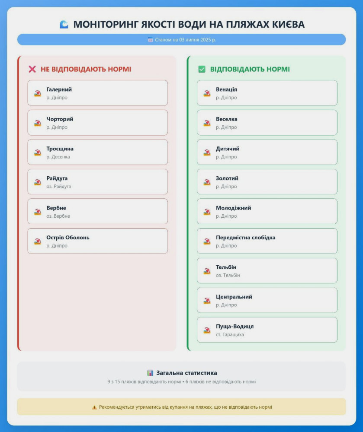Screen dimensions: 363x432
Task: Select the Передмістна слобідка beach card
Action: 267,241
